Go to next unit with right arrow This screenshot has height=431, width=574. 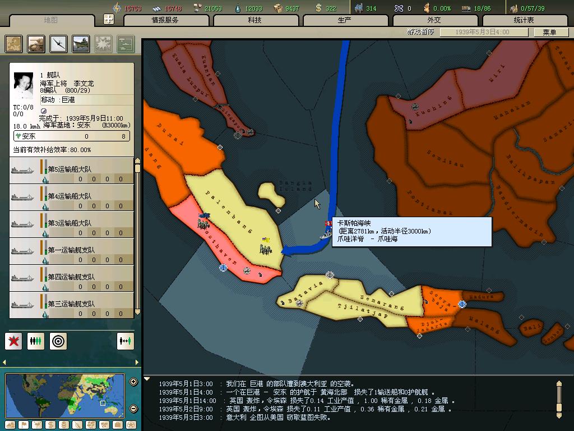tap(137, 363)
